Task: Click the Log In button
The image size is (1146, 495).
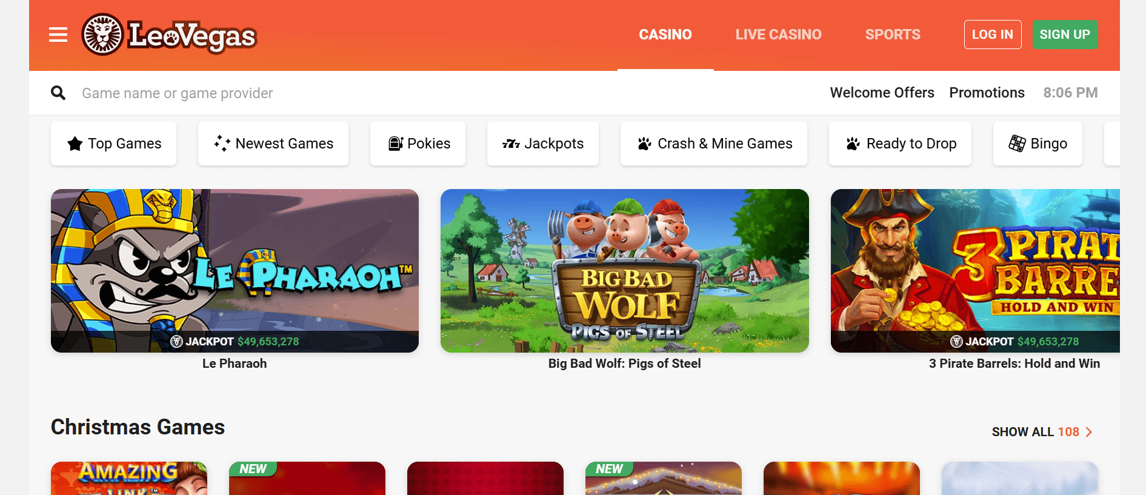Action: click(993, 35)
